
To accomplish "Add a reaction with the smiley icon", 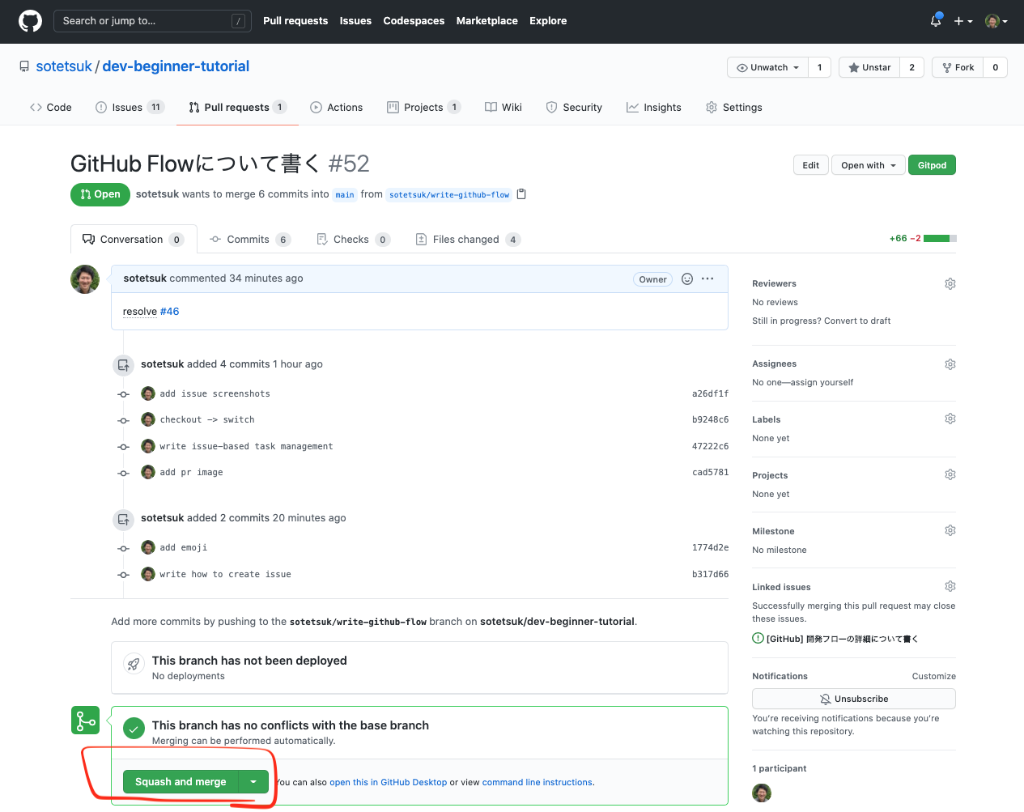I will (x=687, y=278).
